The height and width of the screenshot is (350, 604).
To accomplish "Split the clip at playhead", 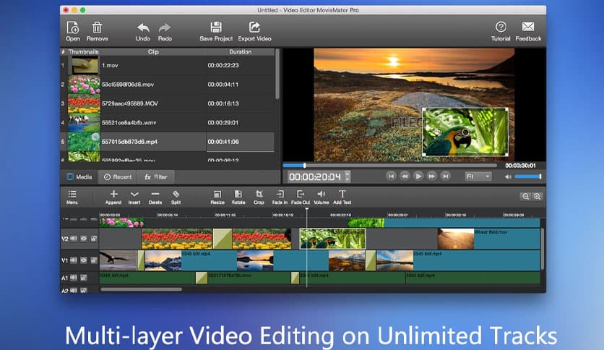I will [176, 197].
